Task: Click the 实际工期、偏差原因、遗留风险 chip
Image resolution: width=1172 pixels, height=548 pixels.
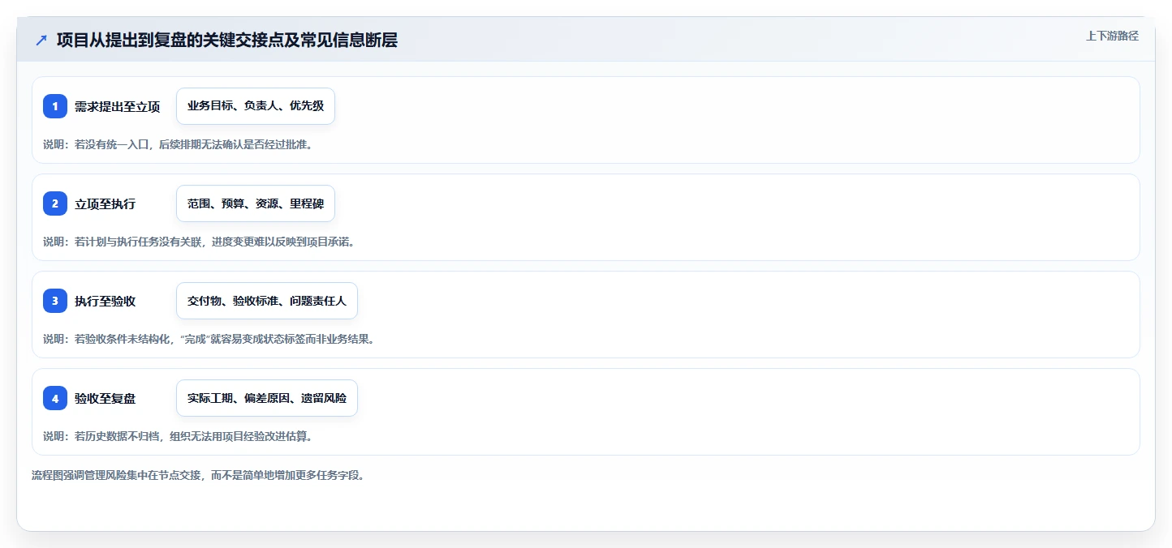Action: coord(267,398)
